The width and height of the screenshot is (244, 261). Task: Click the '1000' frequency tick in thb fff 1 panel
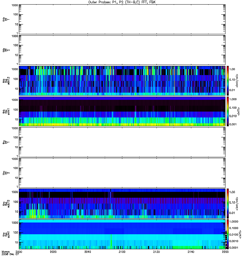[x=15, y=5]
